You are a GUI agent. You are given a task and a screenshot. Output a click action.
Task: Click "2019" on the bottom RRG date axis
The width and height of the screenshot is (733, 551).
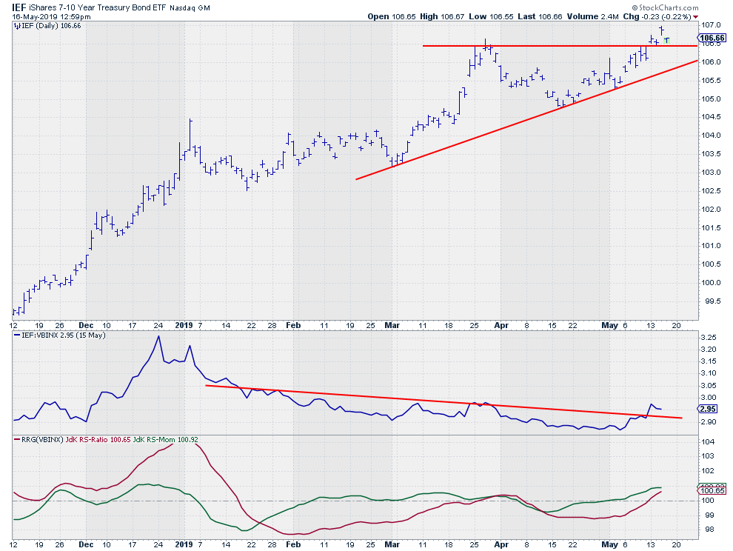pyautogui.click(x=184, y=545)
